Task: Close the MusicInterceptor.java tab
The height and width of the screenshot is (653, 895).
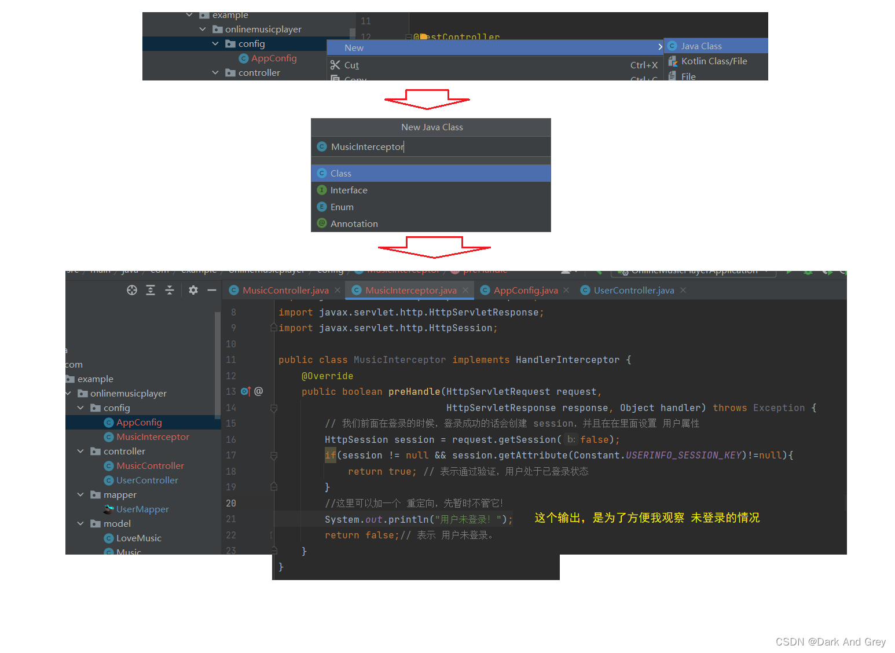Action: click(465, 290)
